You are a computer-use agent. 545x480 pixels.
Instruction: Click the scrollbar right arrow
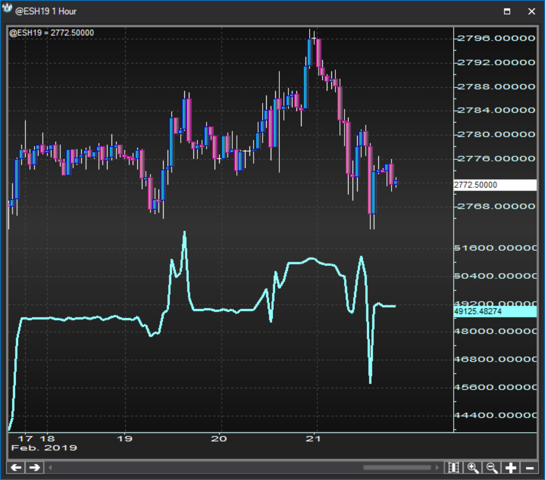pos(437,467)
